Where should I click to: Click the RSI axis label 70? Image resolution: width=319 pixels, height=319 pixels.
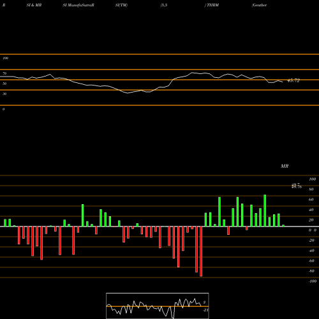click(4, 73)
